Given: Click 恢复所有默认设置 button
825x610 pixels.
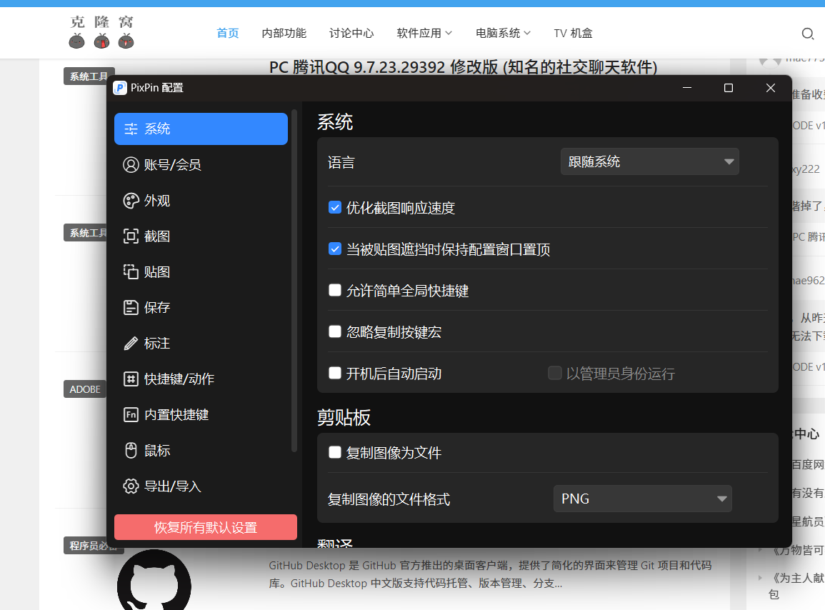Looking at the screenshot, I should tap(206, 527).
